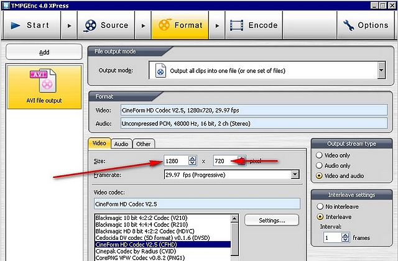
Task: Decrease the width size stepper
Action: 193,163
